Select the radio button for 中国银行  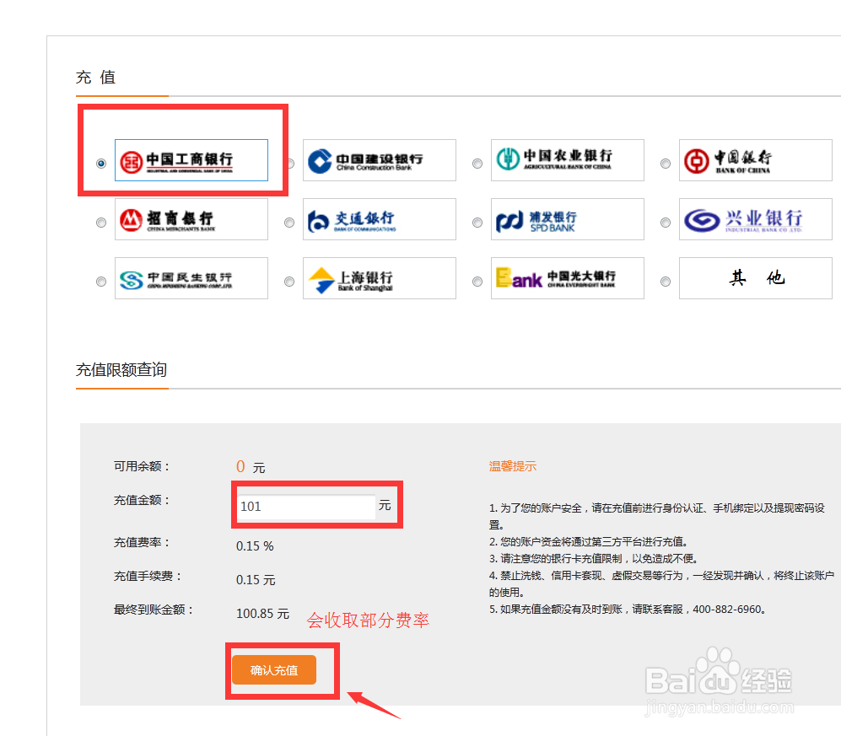tap(666, 164)
